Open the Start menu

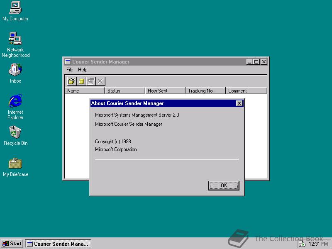point(12,244)
